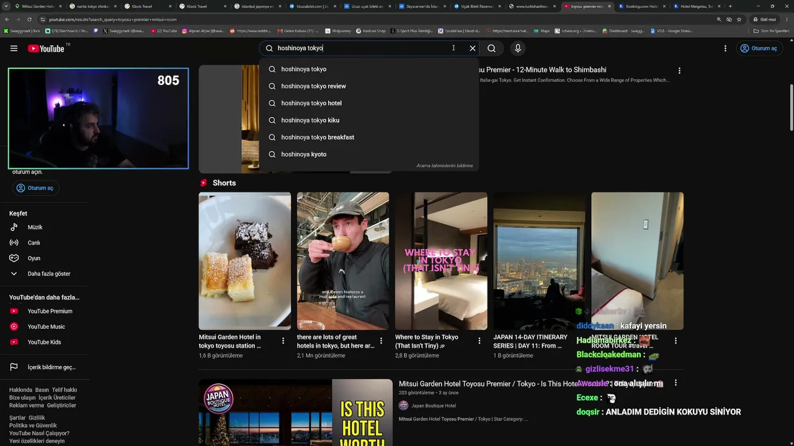This screenshot has height=446, width=794.
Task: Switch to Booking.com browser tab
Action: 641,6
